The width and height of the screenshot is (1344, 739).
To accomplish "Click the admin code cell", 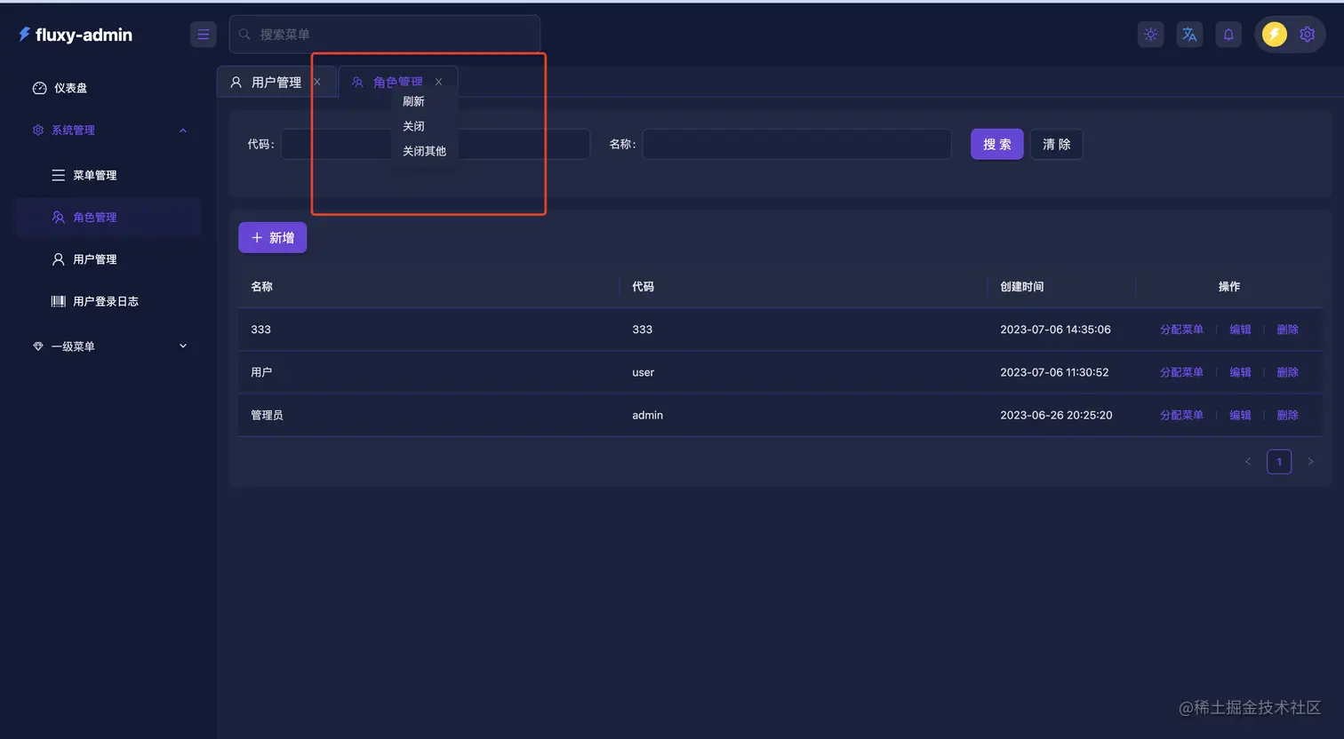I will 647,415.
